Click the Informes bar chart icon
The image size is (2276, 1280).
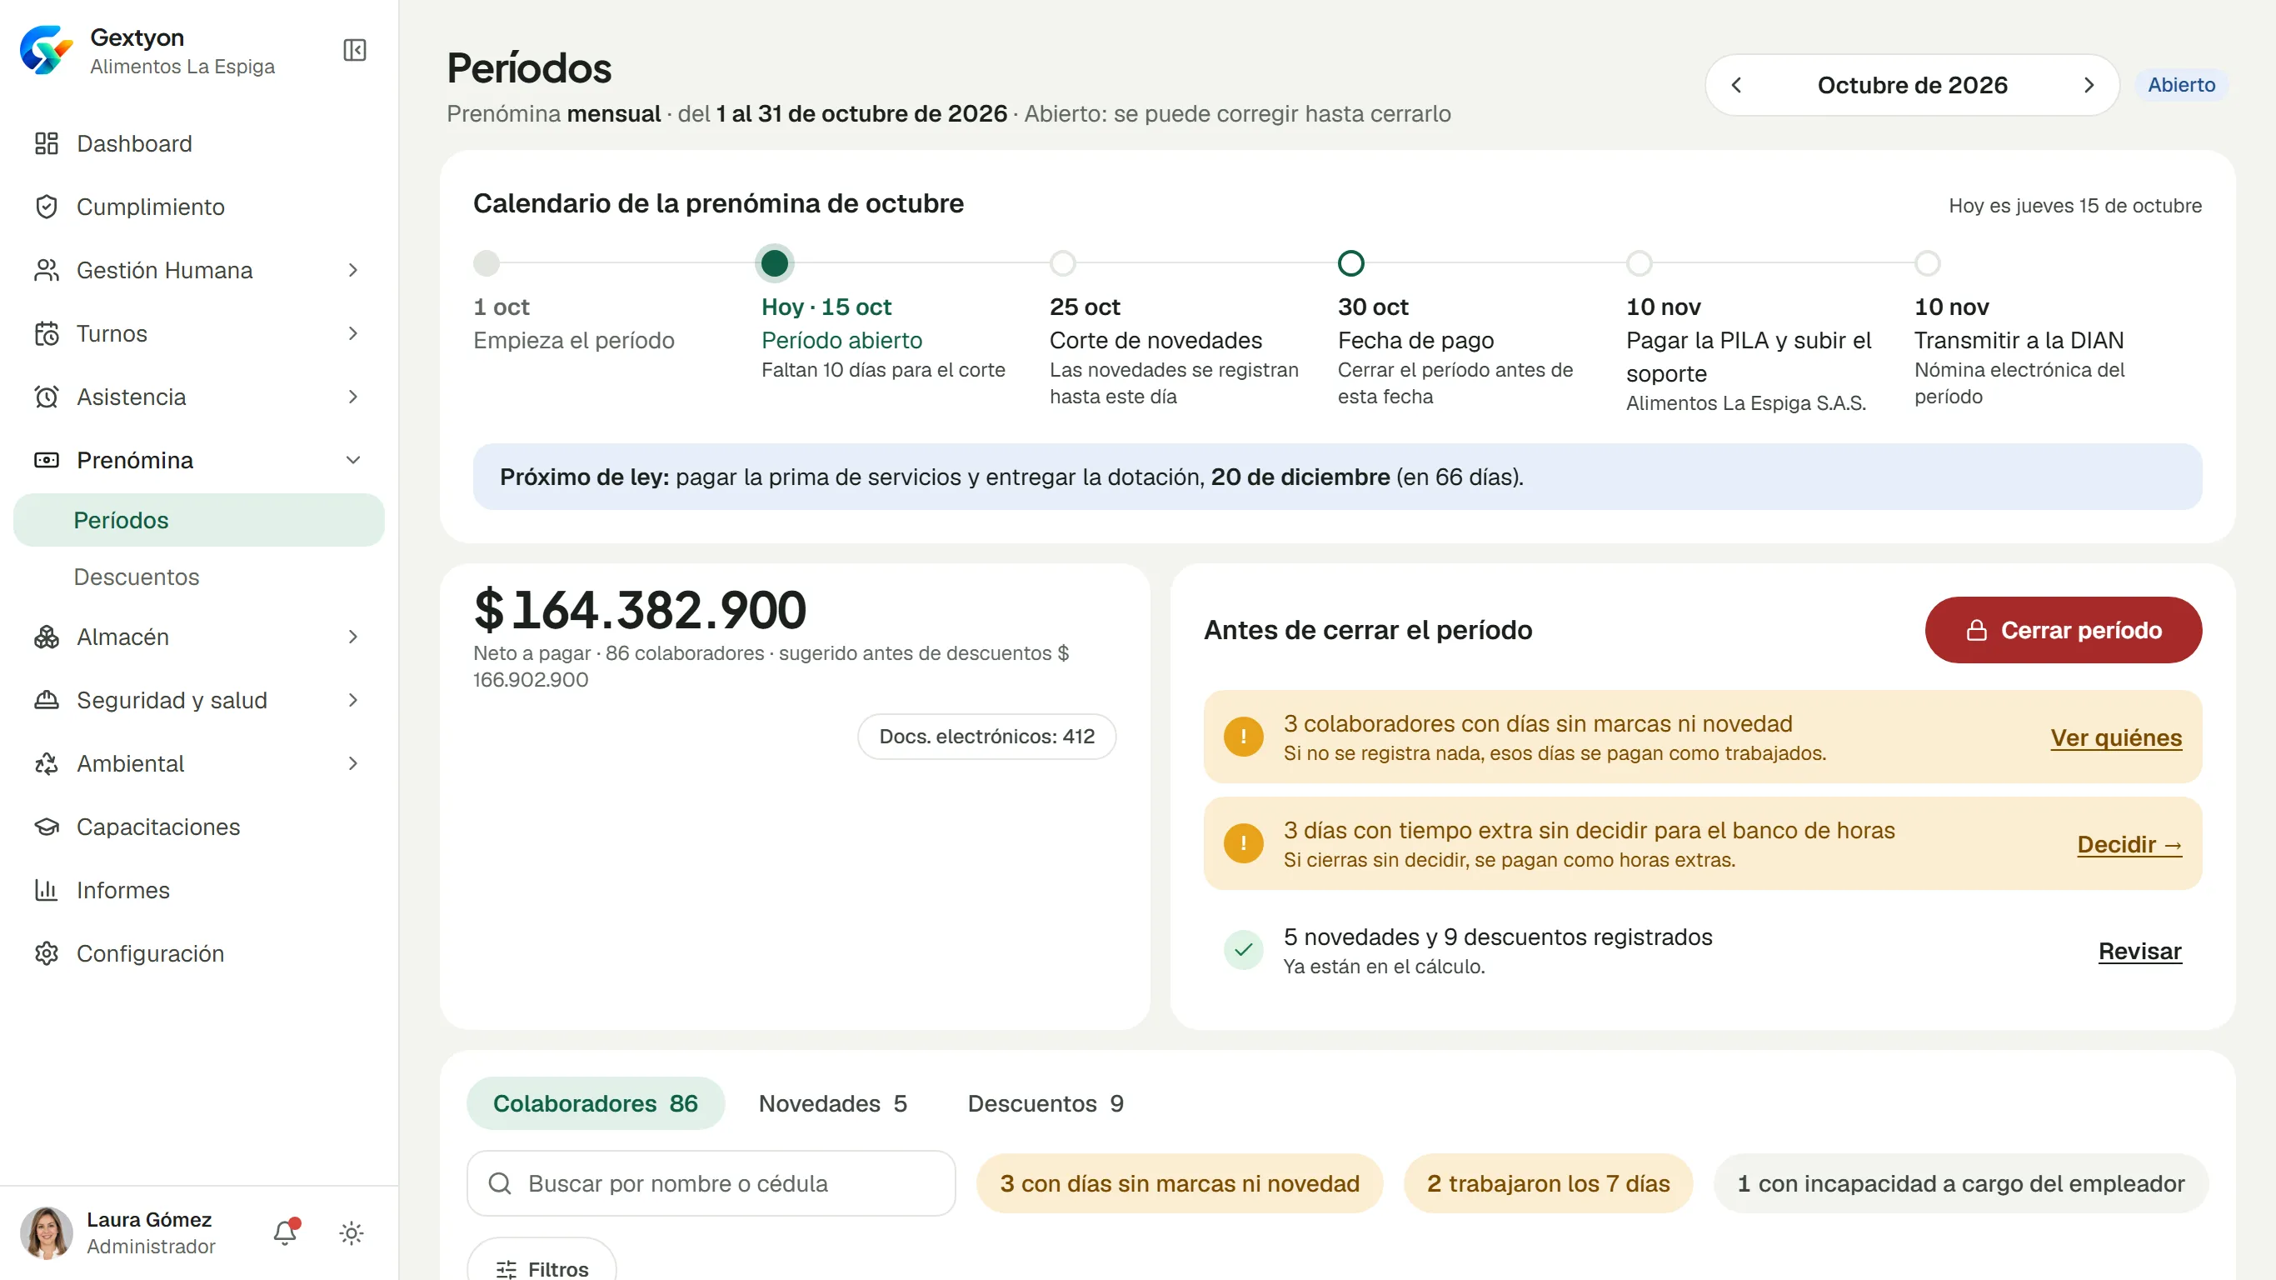47,890
